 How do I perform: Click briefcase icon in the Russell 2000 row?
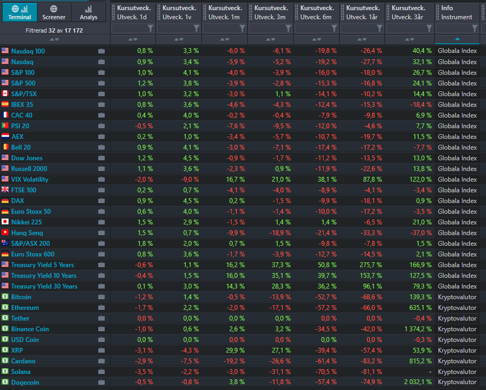point(101,169)
